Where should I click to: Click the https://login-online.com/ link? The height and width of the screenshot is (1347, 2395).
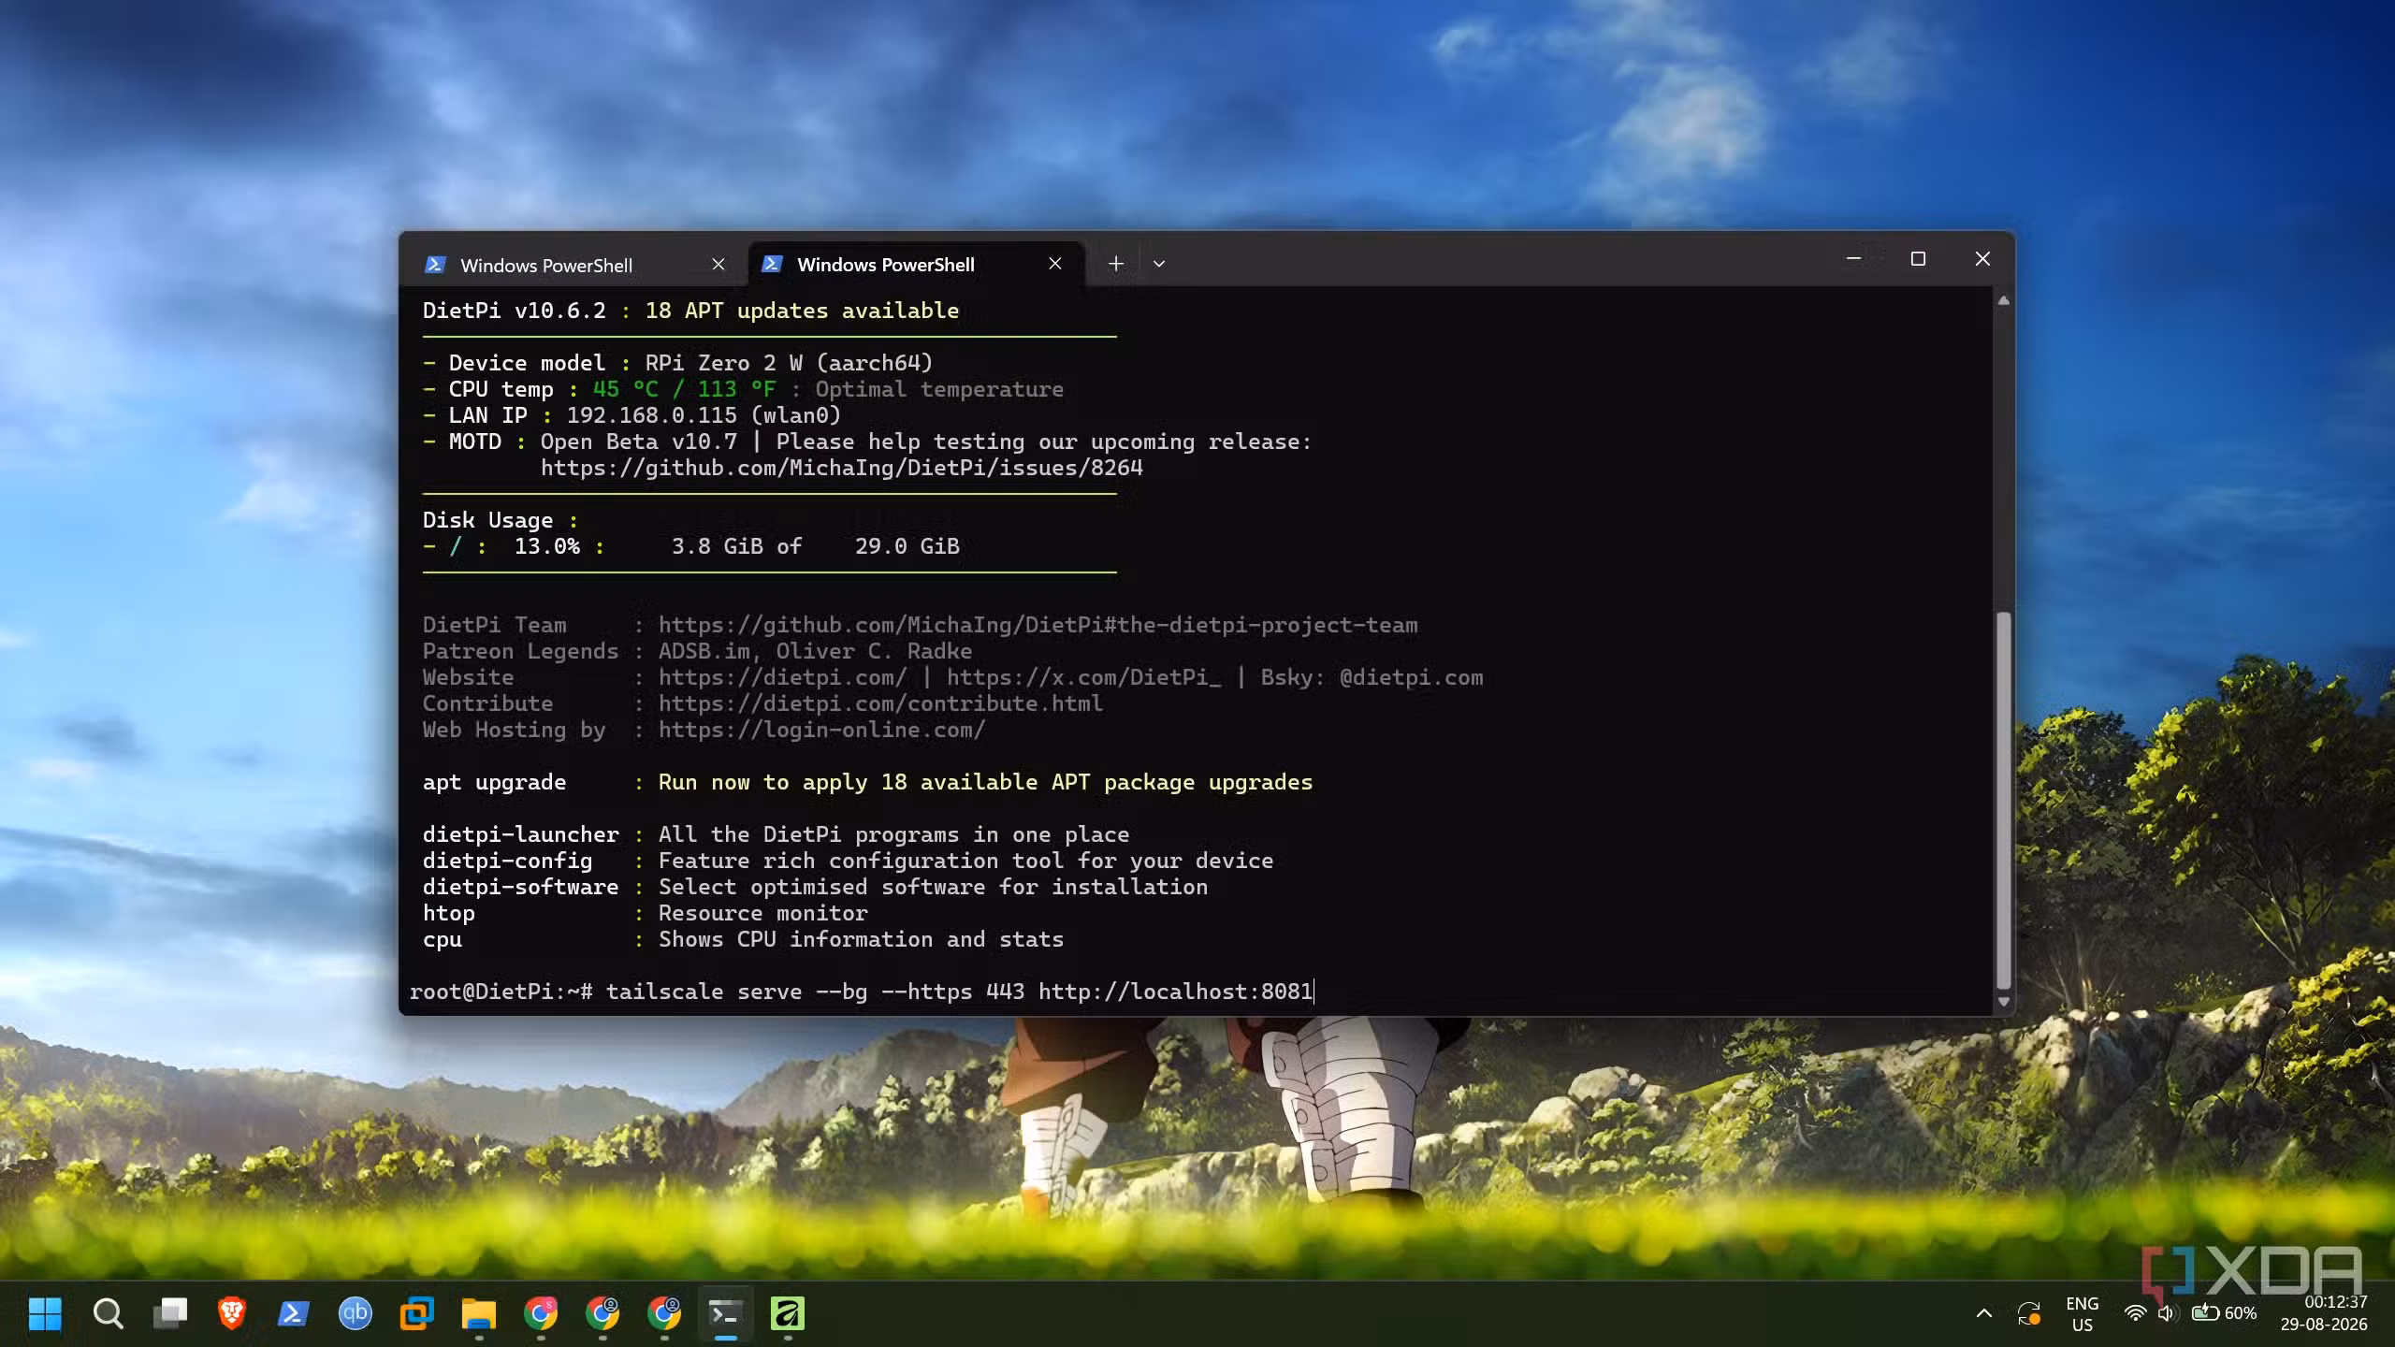tap(821, 730)
